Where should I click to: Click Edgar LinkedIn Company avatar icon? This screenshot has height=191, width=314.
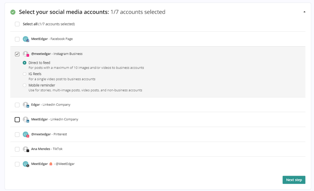click(x=26, y=105)
